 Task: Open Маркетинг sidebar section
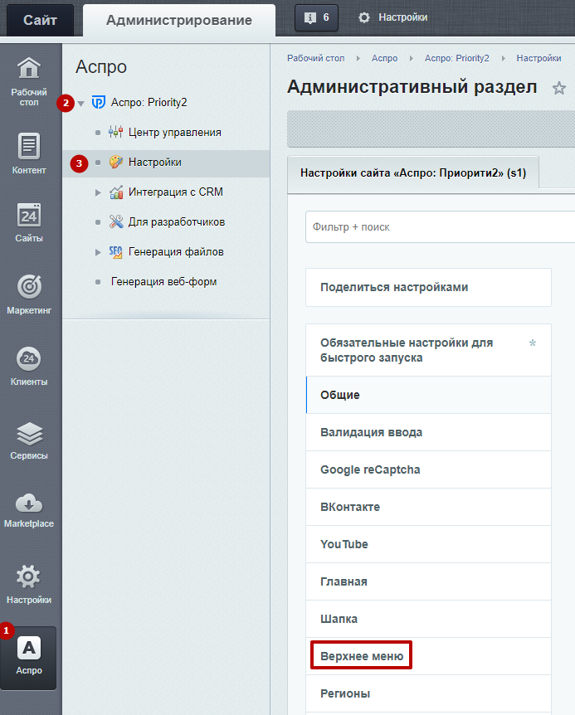point(29,294)
